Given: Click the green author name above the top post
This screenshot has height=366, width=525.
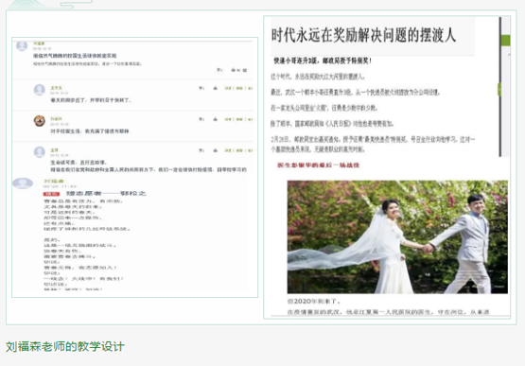Looking at the screenshot, I should (x=39, y=44).
